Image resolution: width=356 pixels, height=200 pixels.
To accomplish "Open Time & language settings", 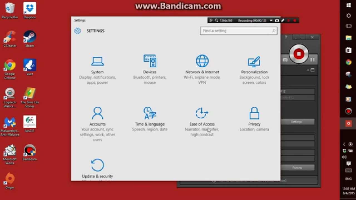I will click(150, 119).
